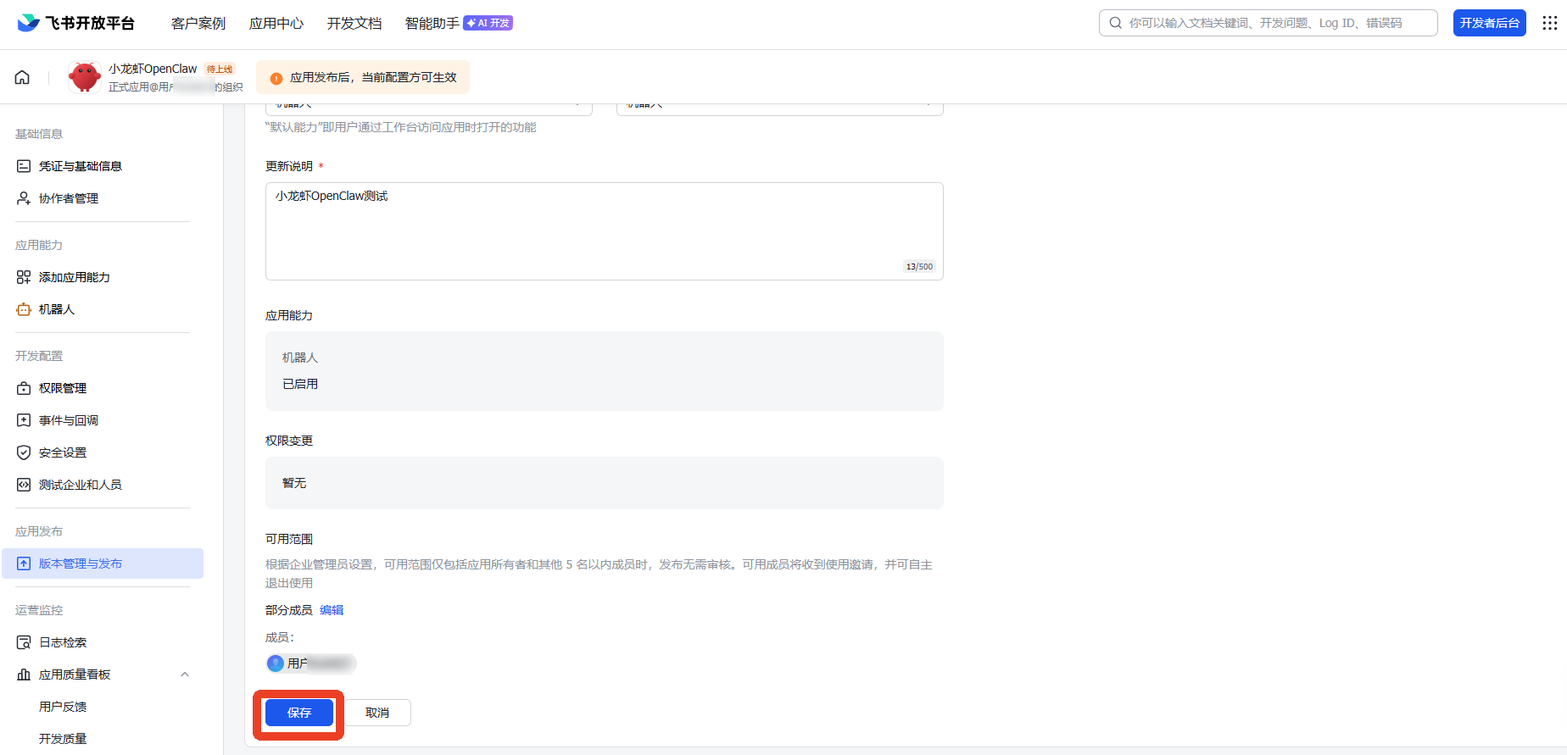Click the home icon in the header
Viewport: 1567px width, 755px height.
point(22,77)
